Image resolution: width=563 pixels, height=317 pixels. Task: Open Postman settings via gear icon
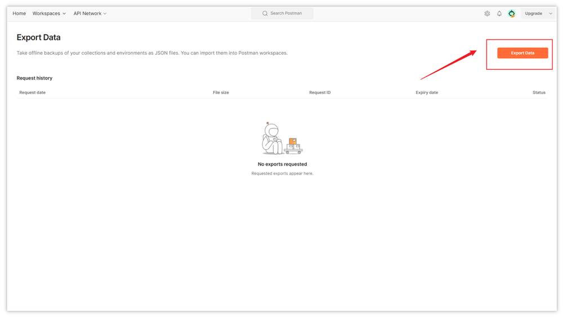pyautogui.click(x=487, y=14)
